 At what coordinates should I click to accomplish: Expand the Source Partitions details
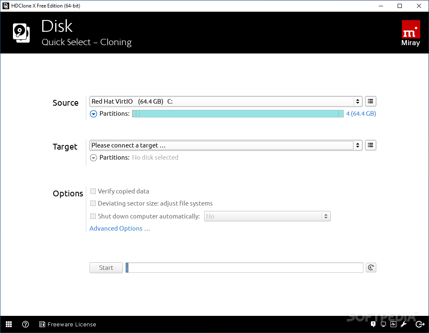click(x=93, y=114)
